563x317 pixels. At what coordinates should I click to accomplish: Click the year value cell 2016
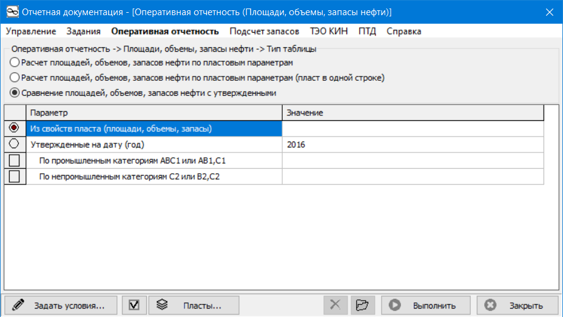pos(413,145)
